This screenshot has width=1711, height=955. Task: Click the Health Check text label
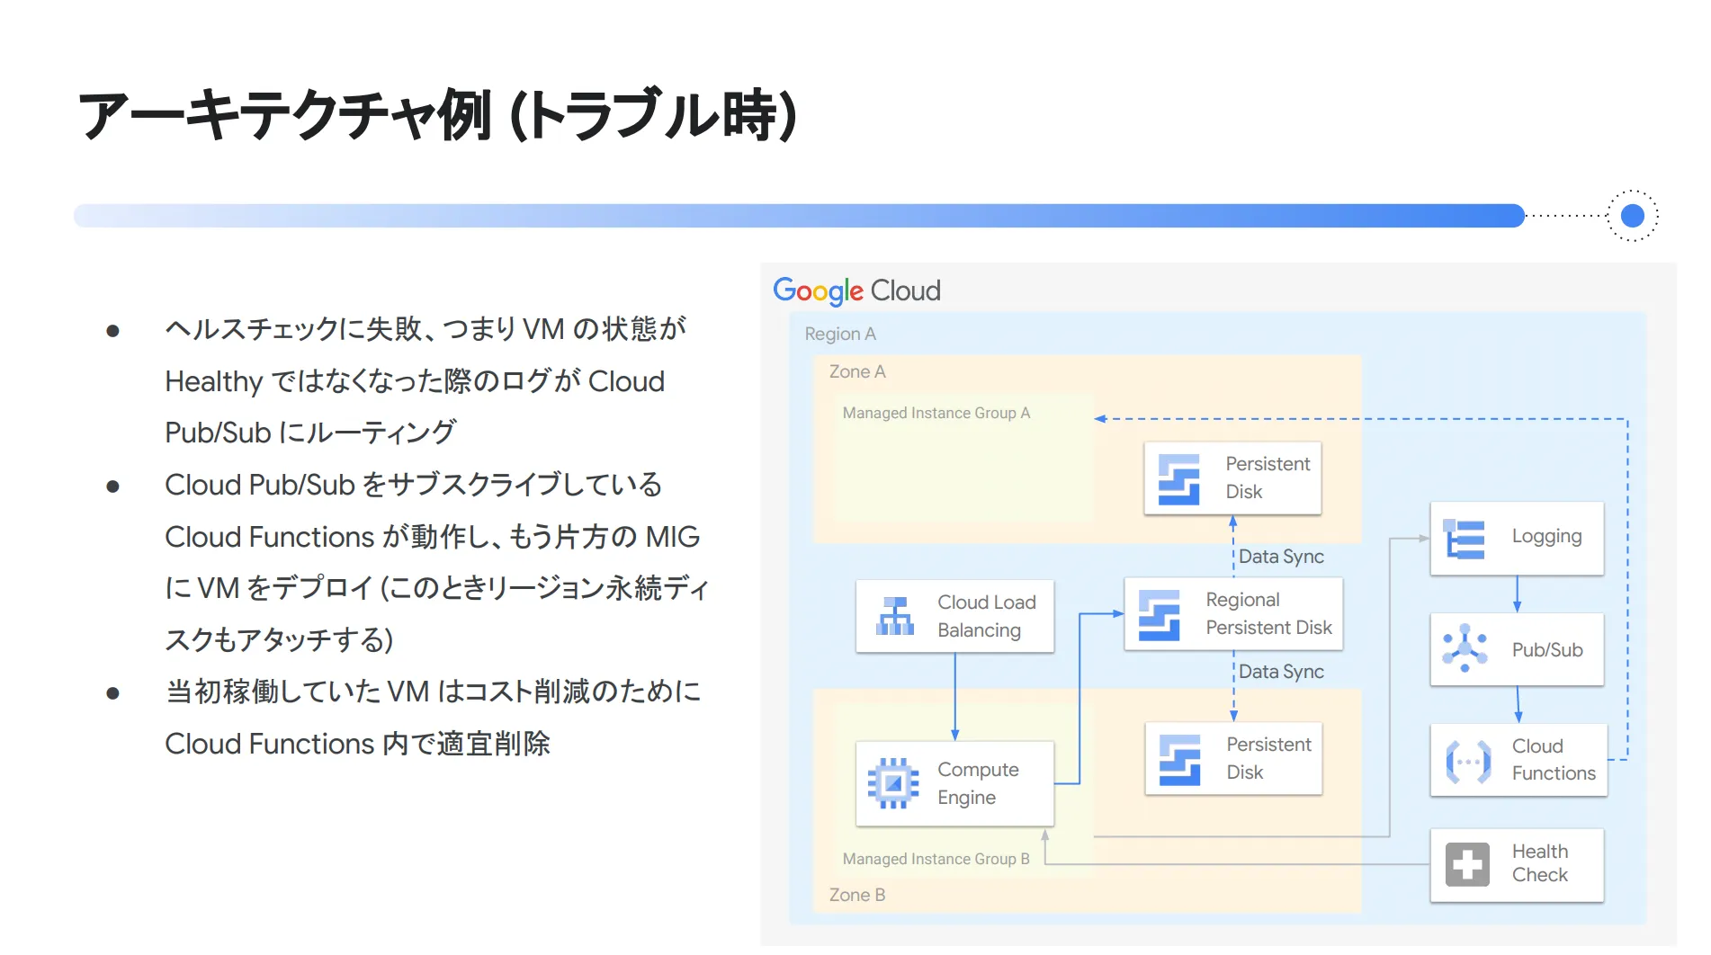point(1540,863)
